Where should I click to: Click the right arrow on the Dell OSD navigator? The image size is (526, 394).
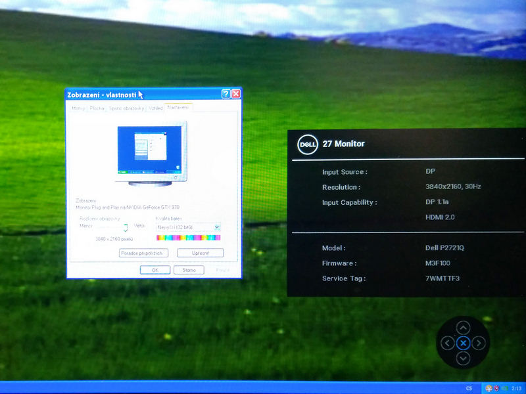tap(479, 343)
